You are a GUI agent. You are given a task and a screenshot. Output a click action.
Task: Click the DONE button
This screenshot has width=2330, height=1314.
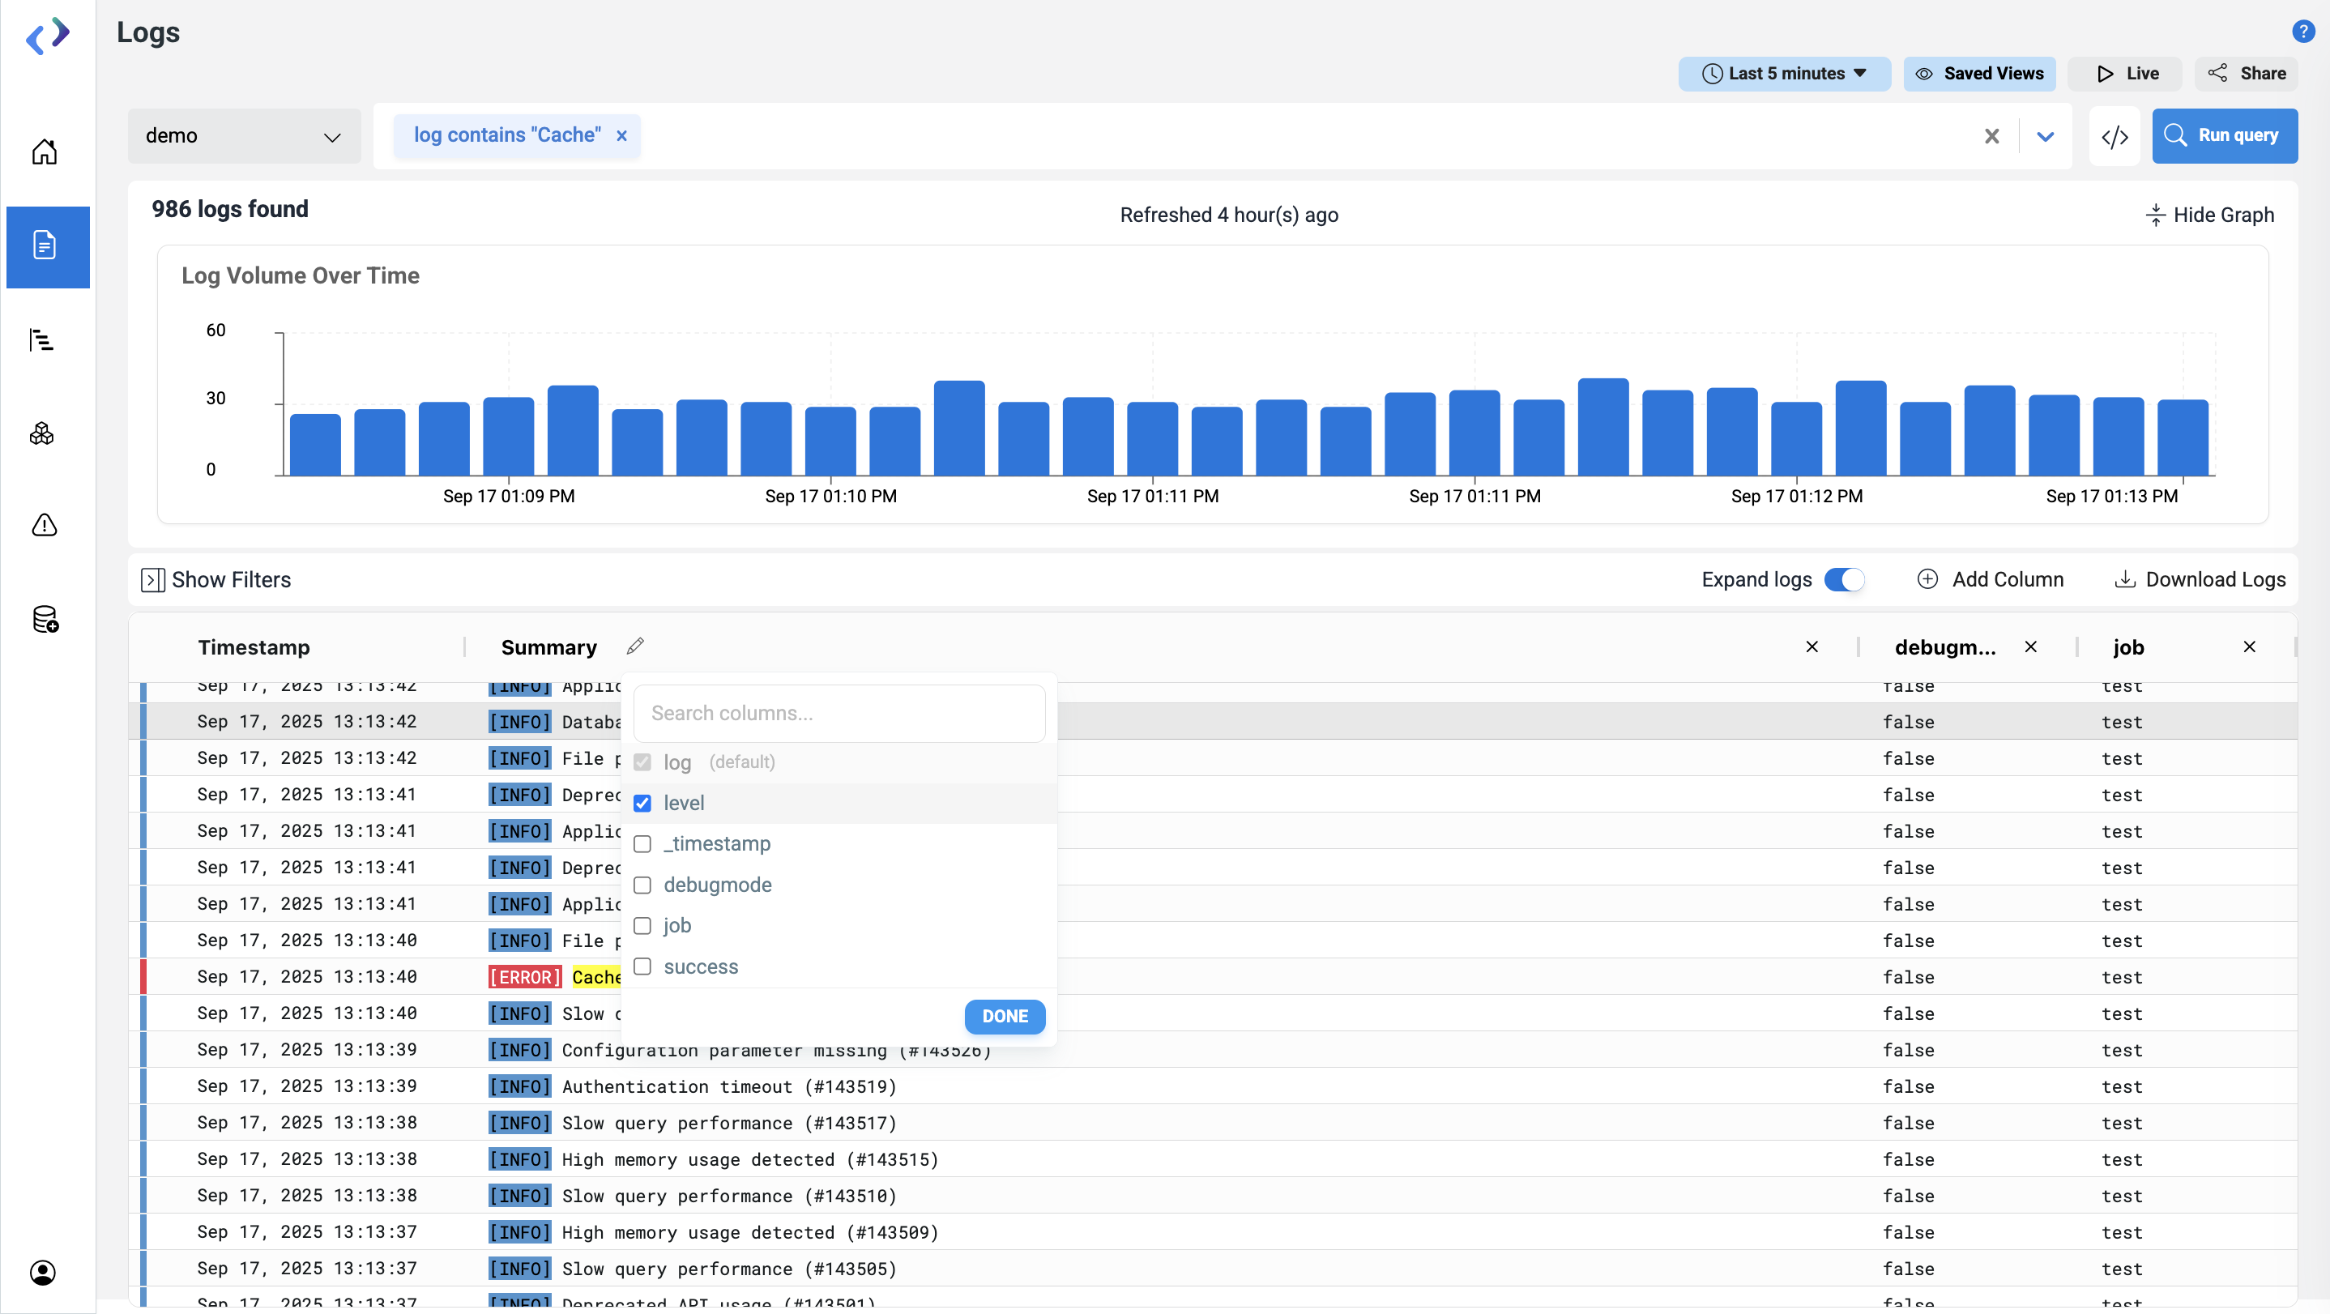point(1004,1016)
